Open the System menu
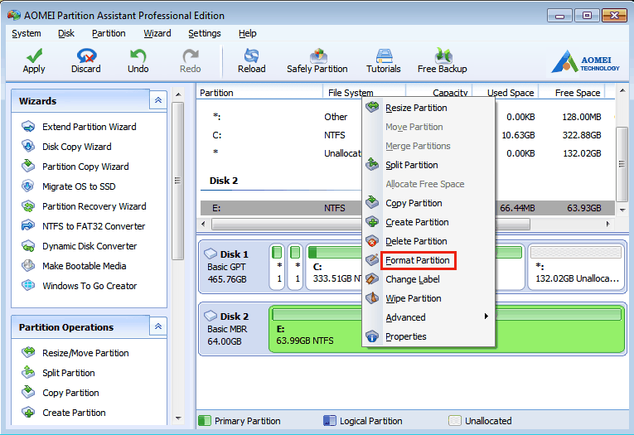This screenshot has width=634, height=435. [x=27, y=33]
